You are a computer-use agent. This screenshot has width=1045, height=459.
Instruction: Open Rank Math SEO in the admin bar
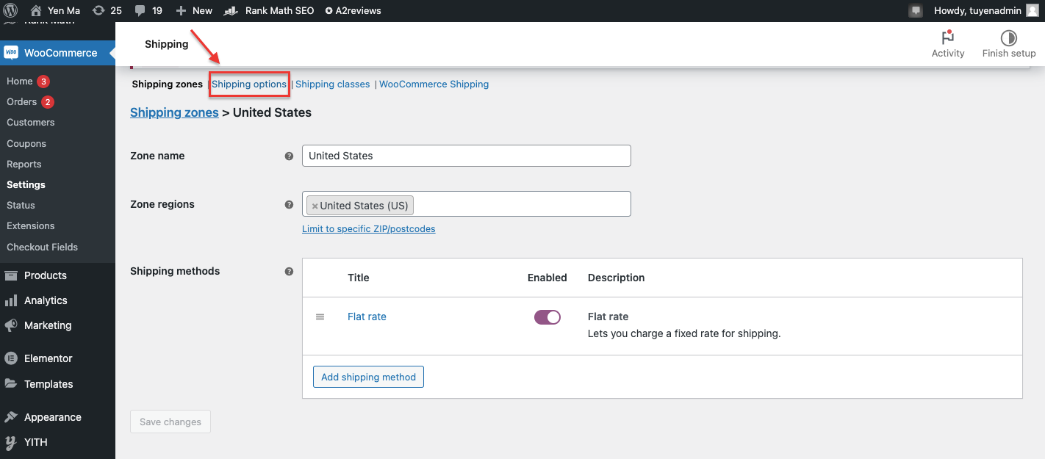click(x=269, y=10)
